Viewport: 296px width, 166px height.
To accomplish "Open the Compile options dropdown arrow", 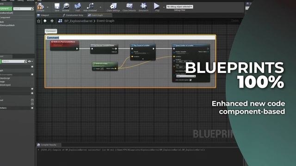I will pos(48,7).
